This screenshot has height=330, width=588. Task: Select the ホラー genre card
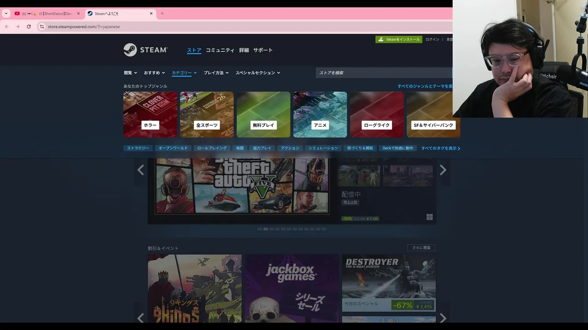(150, 115)
